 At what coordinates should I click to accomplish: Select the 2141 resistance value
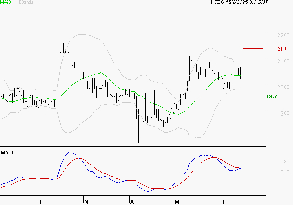(x=282, y=49)
